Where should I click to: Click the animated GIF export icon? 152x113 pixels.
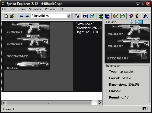(x=122, y=16)
